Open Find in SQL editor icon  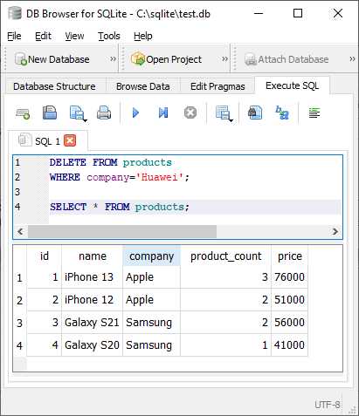[x=255, y=113]
